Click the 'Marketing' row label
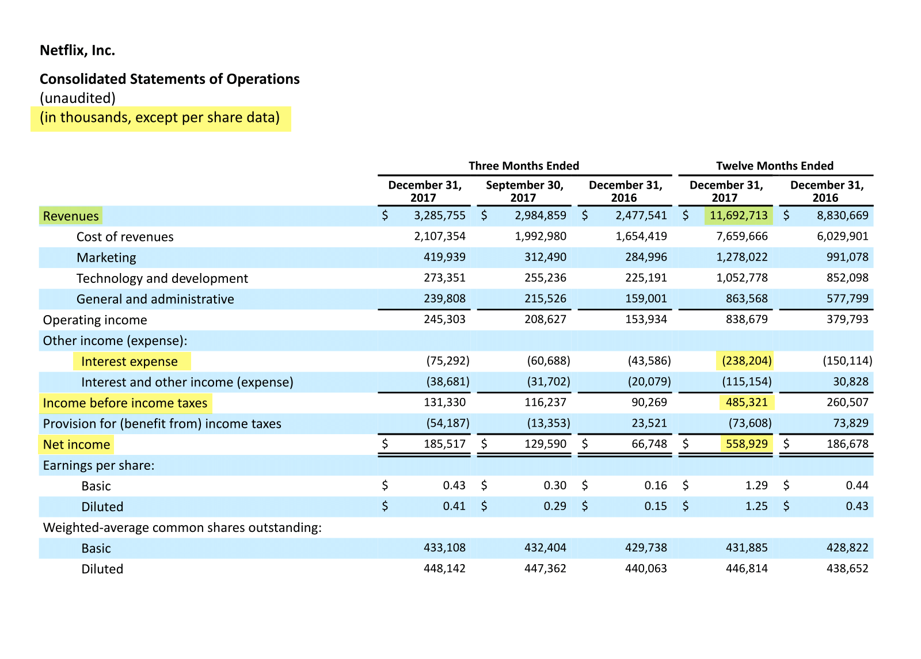 pyautogui.click(x=106, y=258)
